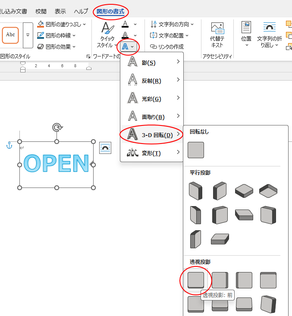Screen dimensions: 292x316
Task: Open 文字列の方向 dropdown
Action: pyautogui.click(x=172, y=25)
